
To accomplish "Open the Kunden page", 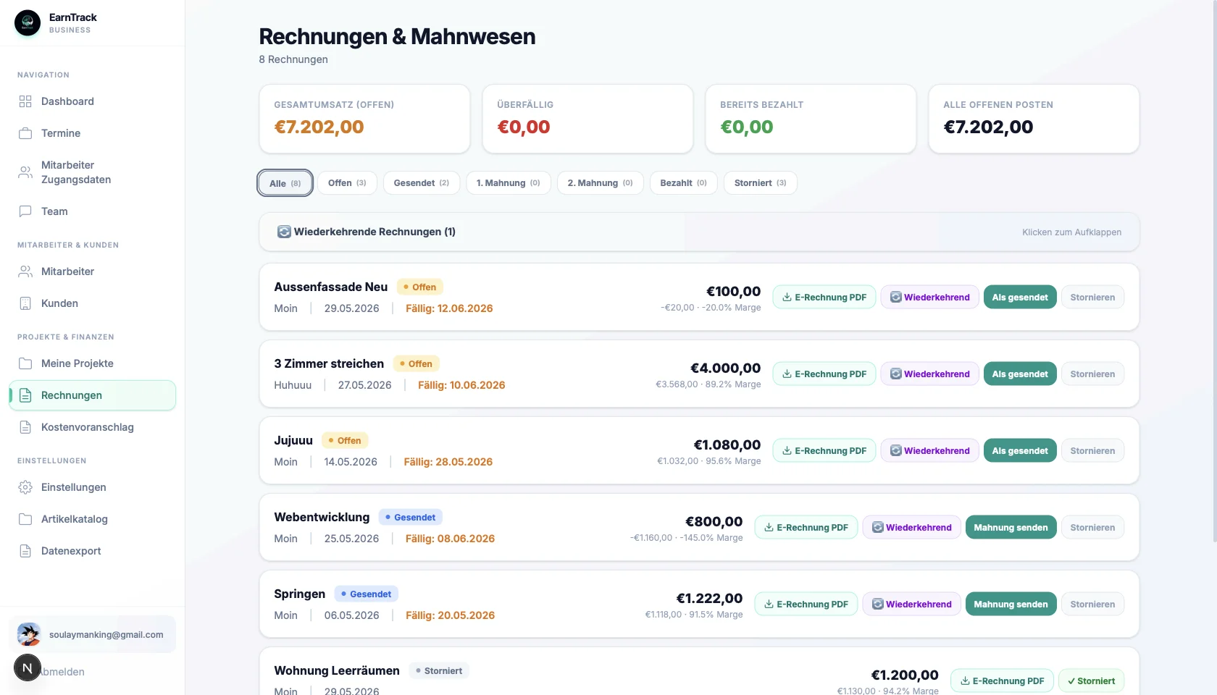I will [x=92, y=303].
